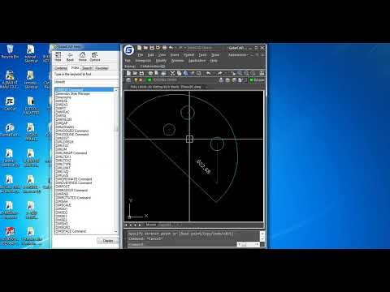Click the 602.68 dimension text in drawing

click(x=203, y=166)
